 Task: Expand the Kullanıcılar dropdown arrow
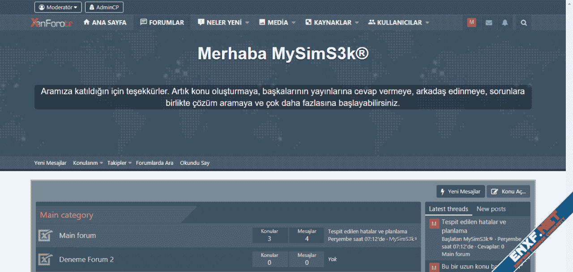[x=427, y=23]
